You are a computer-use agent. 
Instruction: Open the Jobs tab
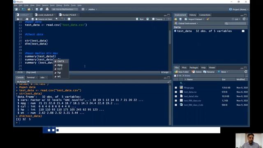click(x=42, y=78)
